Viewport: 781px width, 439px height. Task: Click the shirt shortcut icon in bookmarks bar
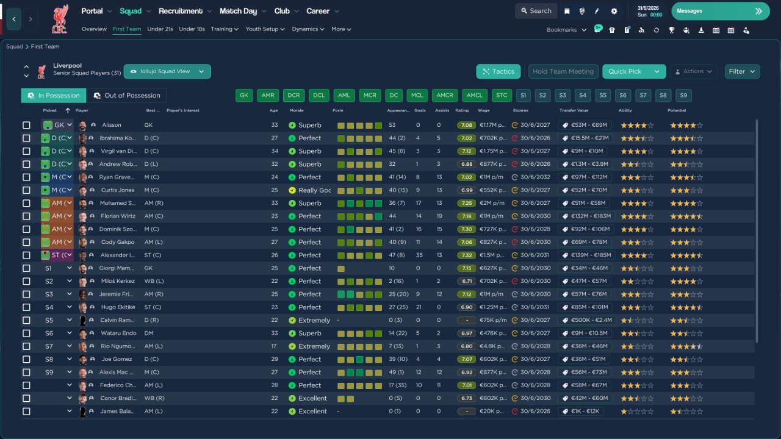click(612, 30)
